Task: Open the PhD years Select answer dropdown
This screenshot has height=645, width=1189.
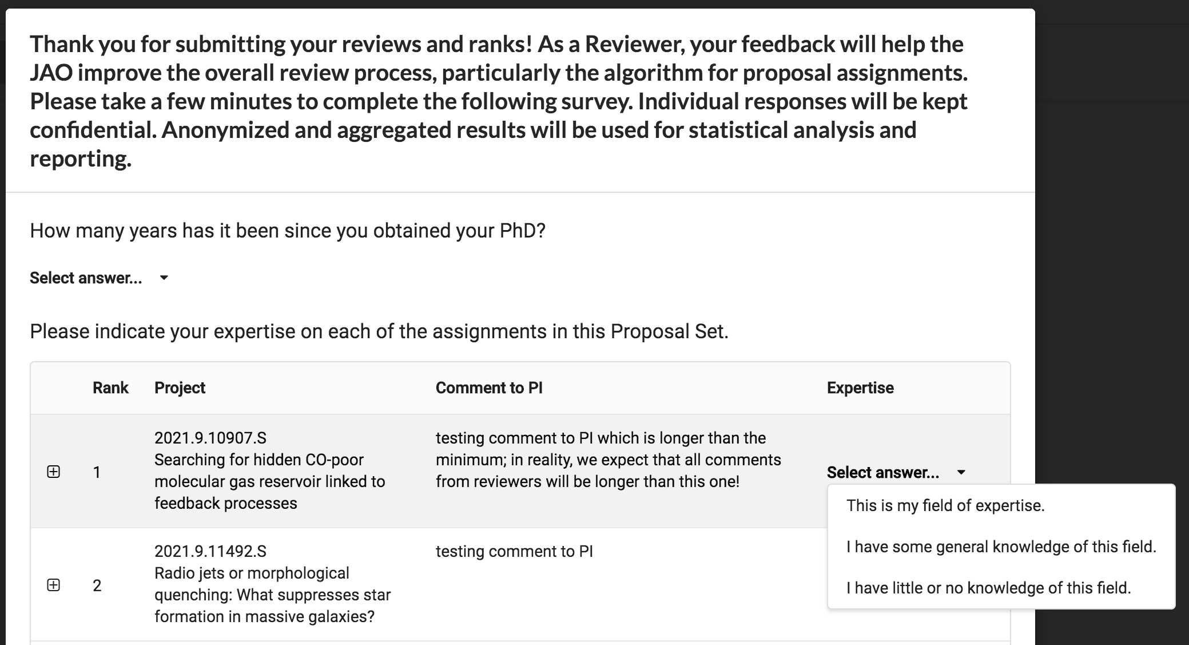Action: pyautogui.click(x=86, y=278)
